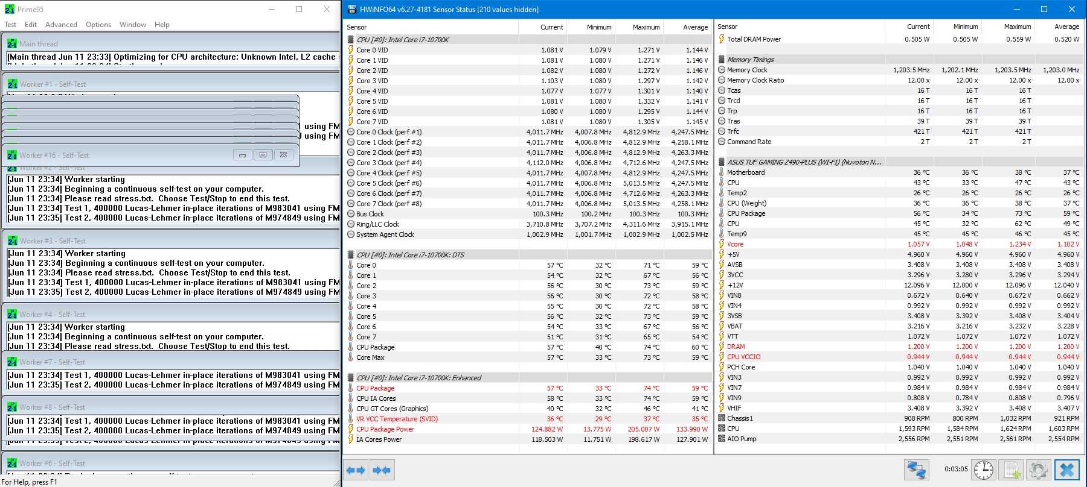This screenshot has height=487, width=1087.
Task: Click the shrink columns arrows button
Action: point(382,470)
